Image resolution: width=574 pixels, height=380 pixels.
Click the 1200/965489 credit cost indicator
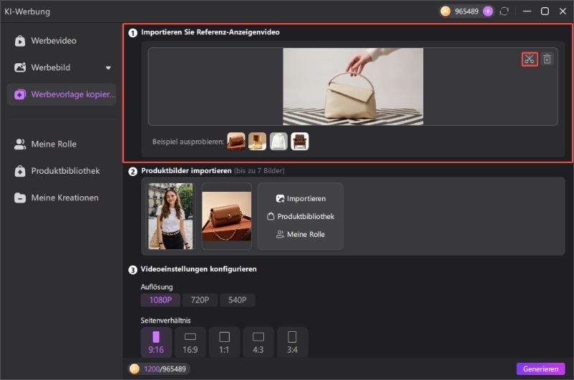[159, 369]
